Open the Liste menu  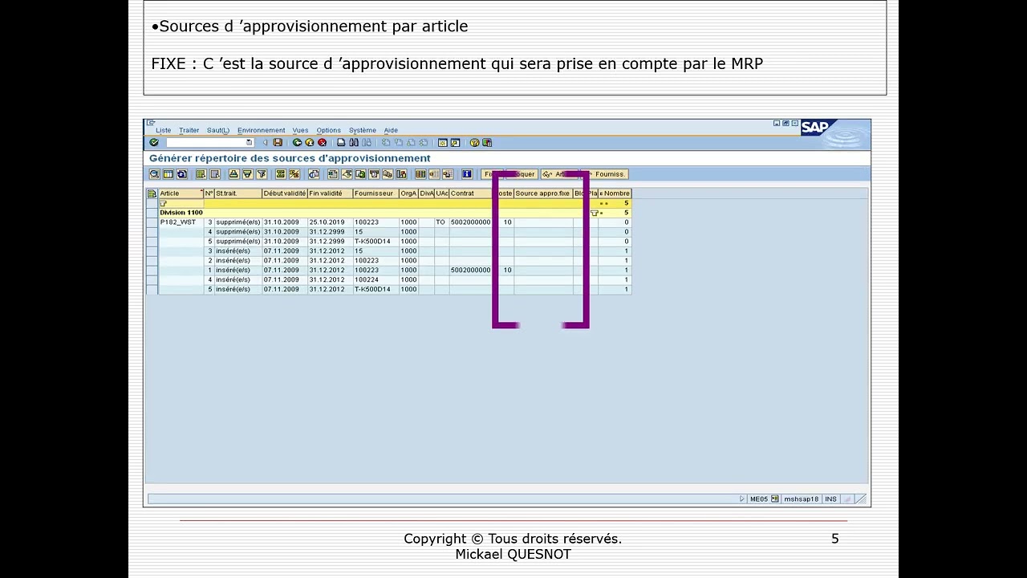pos(163,130)
